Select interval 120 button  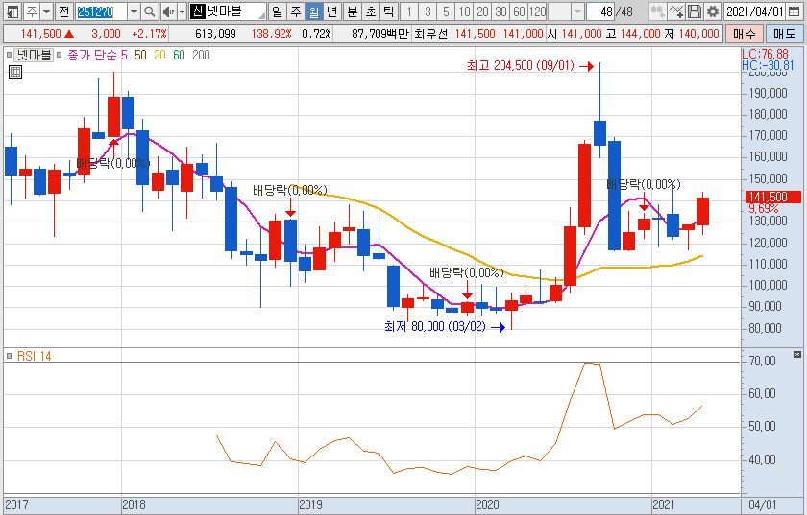(x=538, y=12)
